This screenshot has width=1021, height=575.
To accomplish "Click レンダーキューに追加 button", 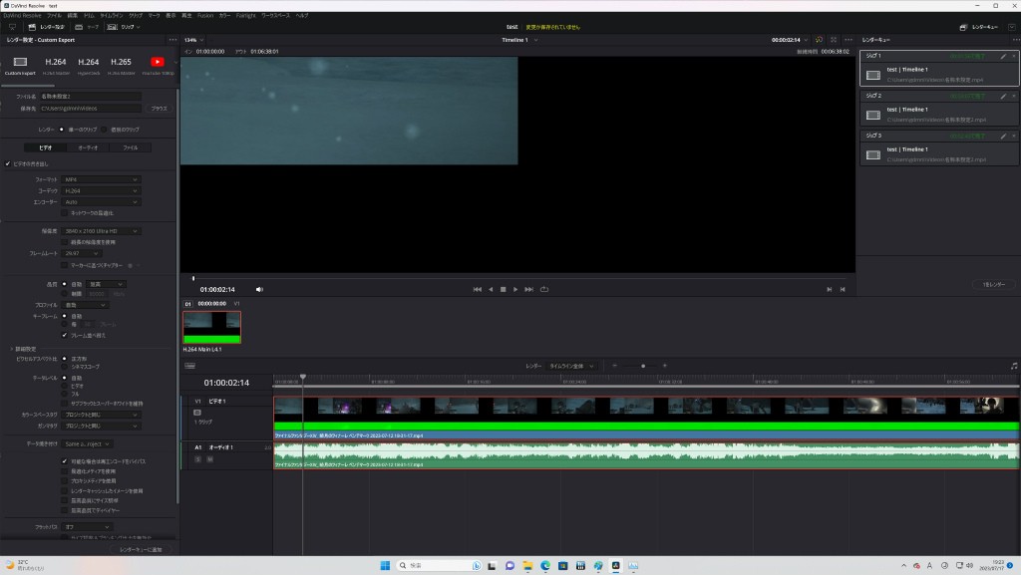I will click(142, 549).
